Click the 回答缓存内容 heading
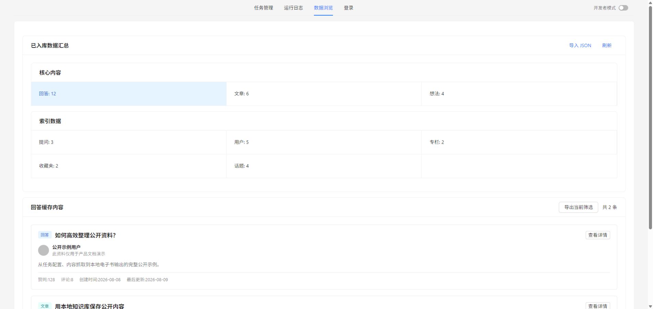The width and height of the screenshot is (653, 309). click(47, 207)
